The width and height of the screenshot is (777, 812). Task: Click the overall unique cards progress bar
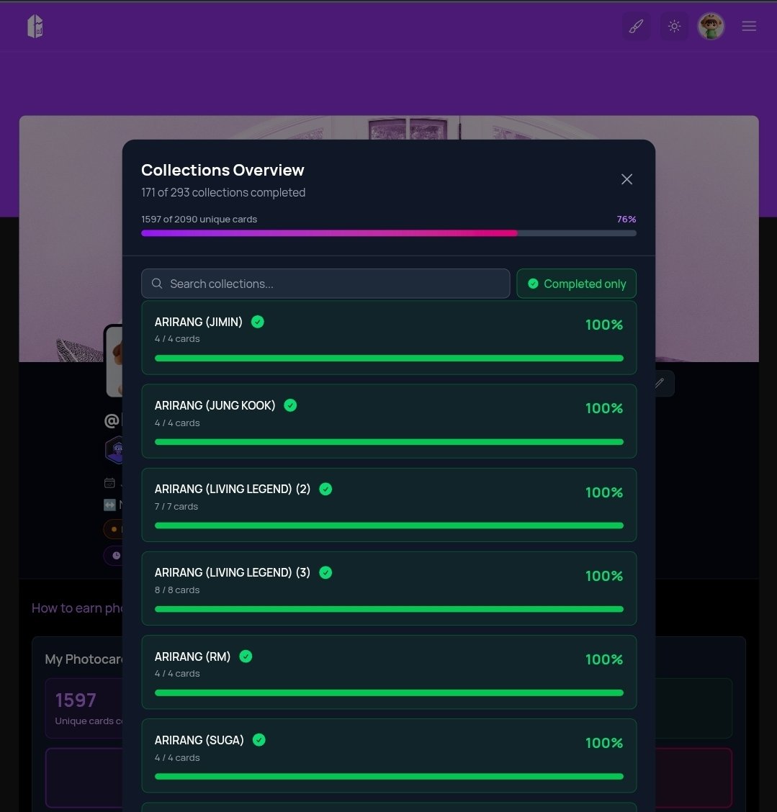(x=389, y=233)
